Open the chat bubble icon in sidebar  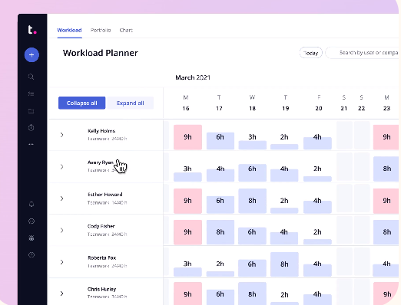click(x=31, y=221)
